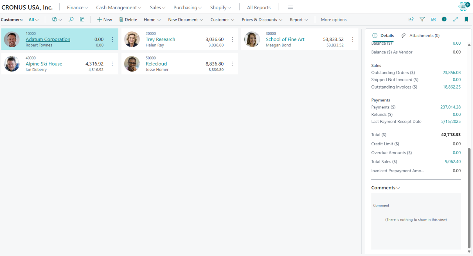Open the Report dropdown
Screen dimensions: 473x256
coord(299,19)
